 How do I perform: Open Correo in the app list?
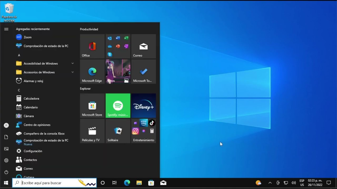point(45,169)
